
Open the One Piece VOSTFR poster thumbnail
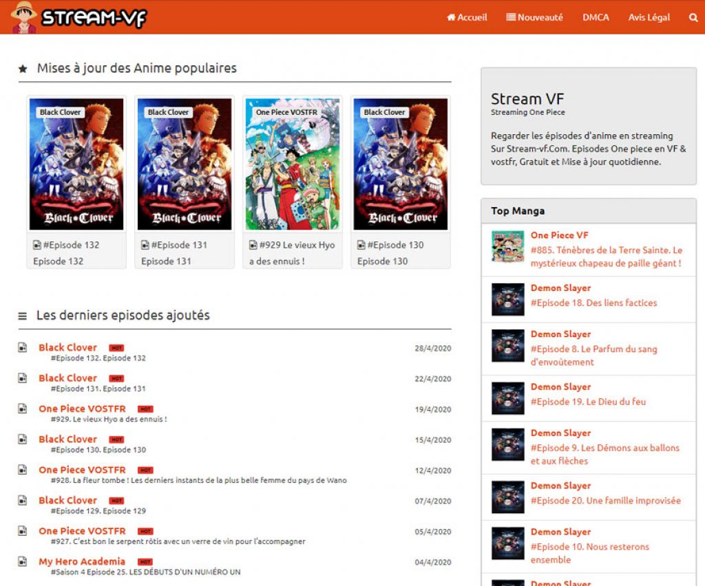pyautogui.click(x=293, y=164)
